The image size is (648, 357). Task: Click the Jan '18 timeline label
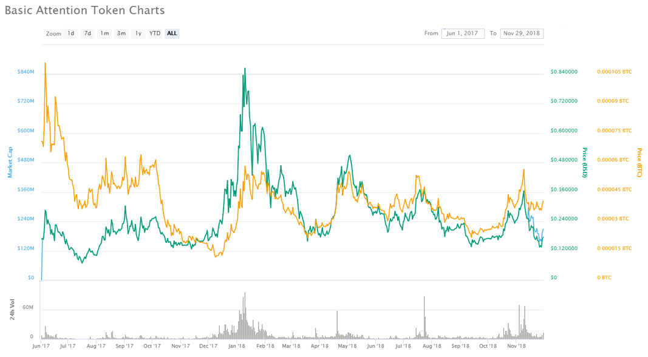point(237,346)
